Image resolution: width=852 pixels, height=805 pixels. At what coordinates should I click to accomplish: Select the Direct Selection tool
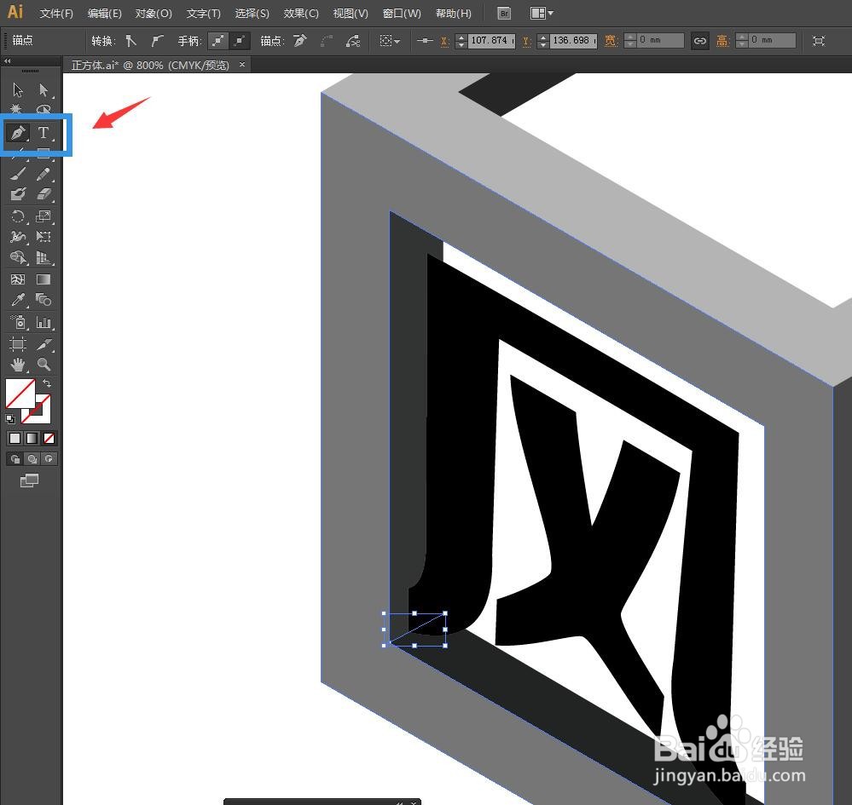tap(43, 89)
